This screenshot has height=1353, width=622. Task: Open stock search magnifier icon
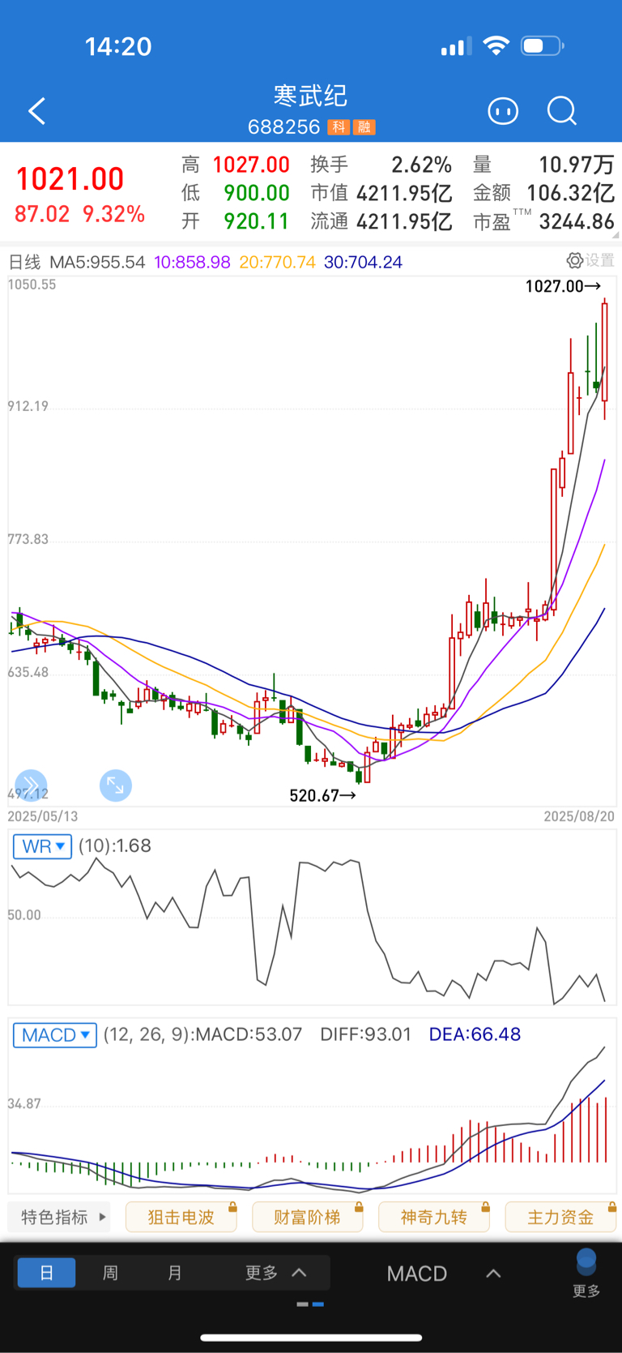562,111
